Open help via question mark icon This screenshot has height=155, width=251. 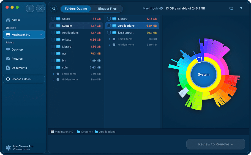coord(241,9)
